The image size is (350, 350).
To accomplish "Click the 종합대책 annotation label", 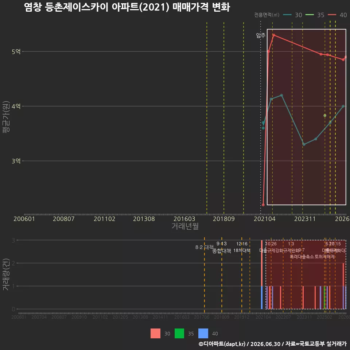I will pyautogui.click(x=221, y=251).
